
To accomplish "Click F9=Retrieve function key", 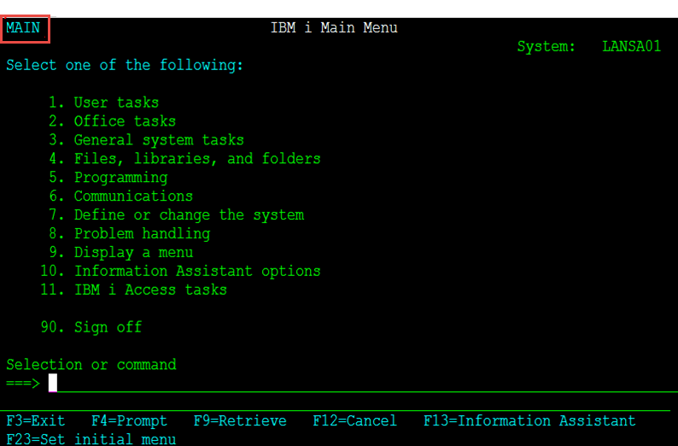I will pos(240,421).
